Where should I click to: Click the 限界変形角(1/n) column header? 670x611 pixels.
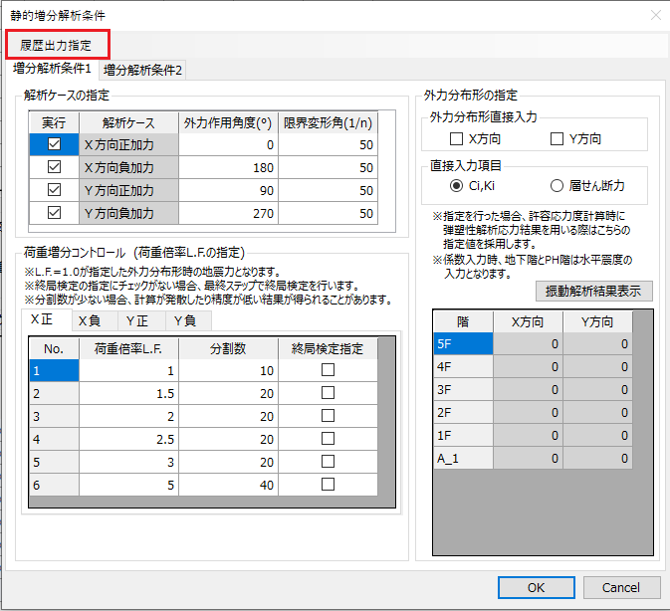[x=329, y=122]
